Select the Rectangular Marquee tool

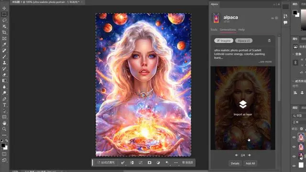tap(4, 14)
